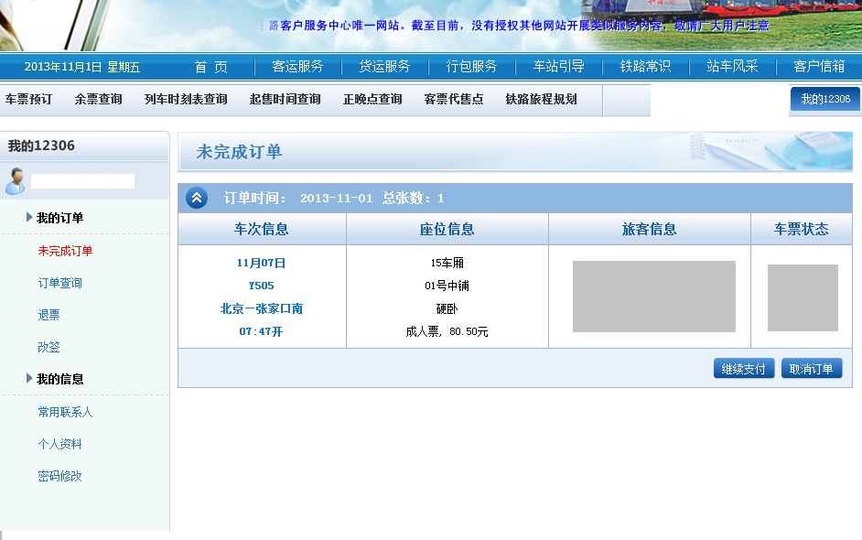Click train number Y505
862x540 pixels.
coord(261,286)
